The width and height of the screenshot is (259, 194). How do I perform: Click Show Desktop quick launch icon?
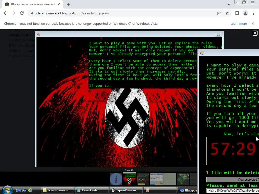point(18,190)
